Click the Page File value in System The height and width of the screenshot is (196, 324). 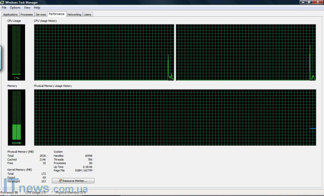(x=83, y=171)
